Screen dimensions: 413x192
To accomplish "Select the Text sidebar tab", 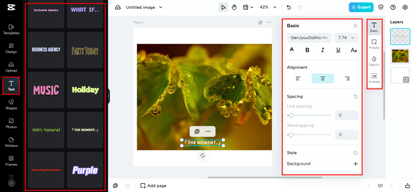I will click(11, 86).
